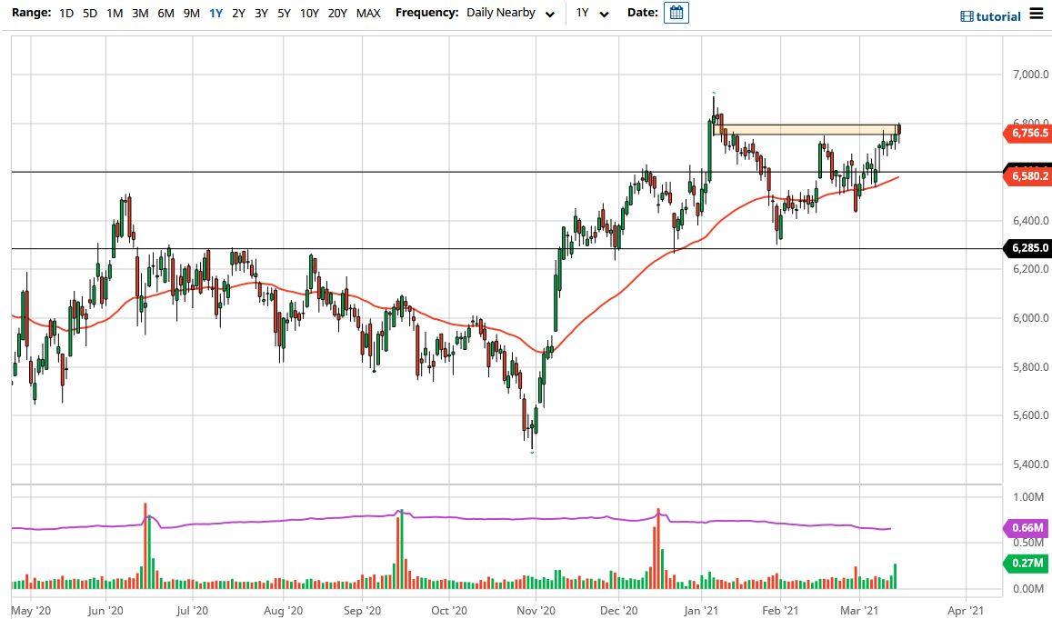
Task: Click the 0.66M moving average volume label
Action: click(x=1027, y=527)
